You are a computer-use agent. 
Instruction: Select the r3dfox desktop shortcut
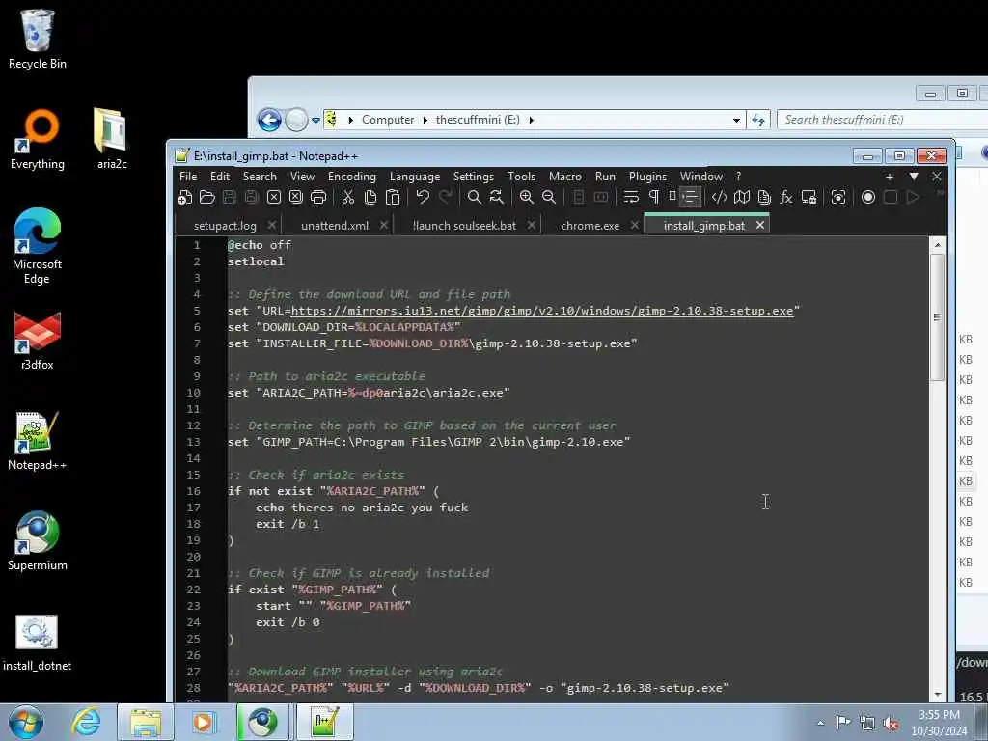click(38, 341)
